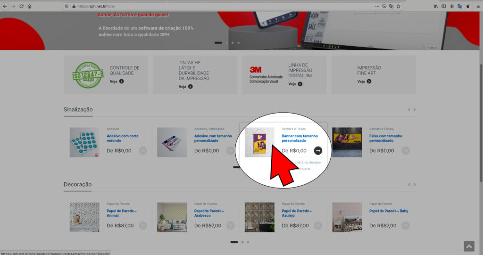Reload the current page
Image resolution: width=483 pixels, height=255 pixels.
tap(21, 6)
